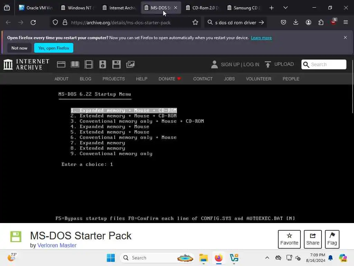Click the SIGN UP link
The width and height of the screenshot is (354, 266).
click(230, 64)
